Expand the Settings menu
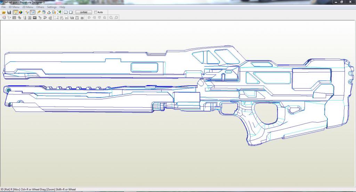356x192 pixels. pos(52,7)
